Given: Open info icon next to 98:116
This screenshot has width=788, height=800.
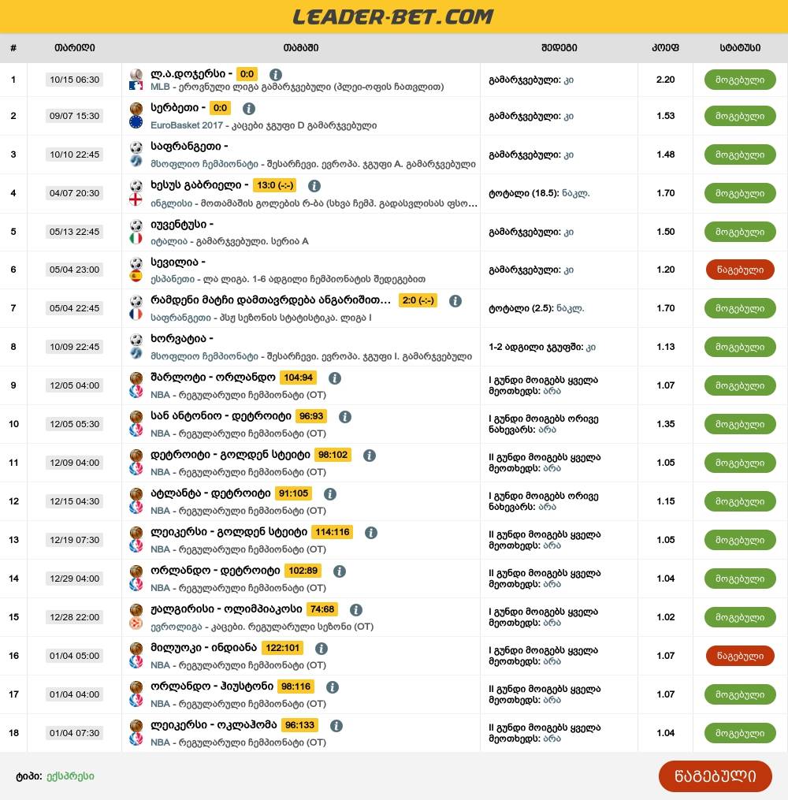Looking at the screenshot, I should coord(332,687).
